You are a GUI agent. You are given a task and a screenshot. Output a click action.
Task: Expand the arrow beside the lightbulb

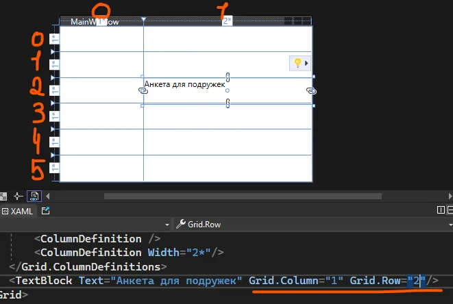tap(306, 63)
